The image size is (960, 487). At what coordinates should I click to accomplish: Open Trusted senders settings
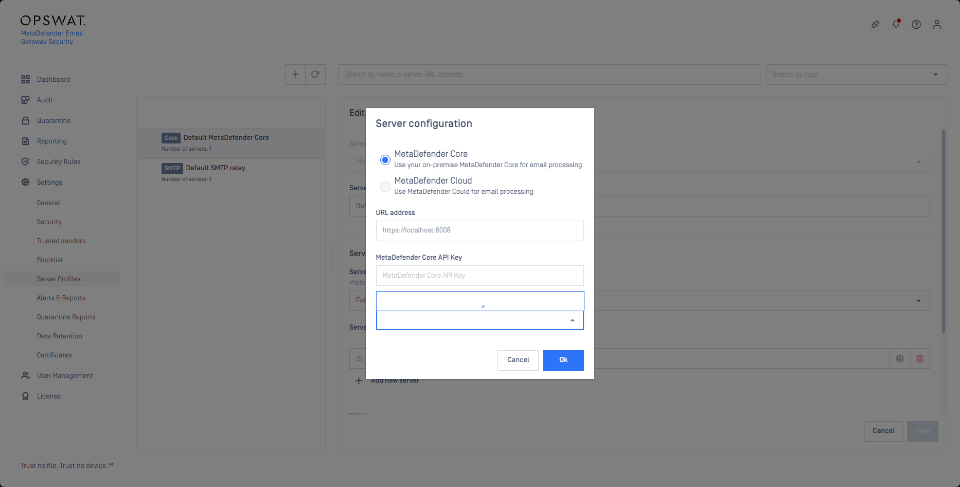point(61,241)
